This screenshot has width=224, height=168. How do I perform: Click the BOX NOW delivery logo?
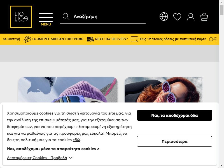[x=90, y=39]
